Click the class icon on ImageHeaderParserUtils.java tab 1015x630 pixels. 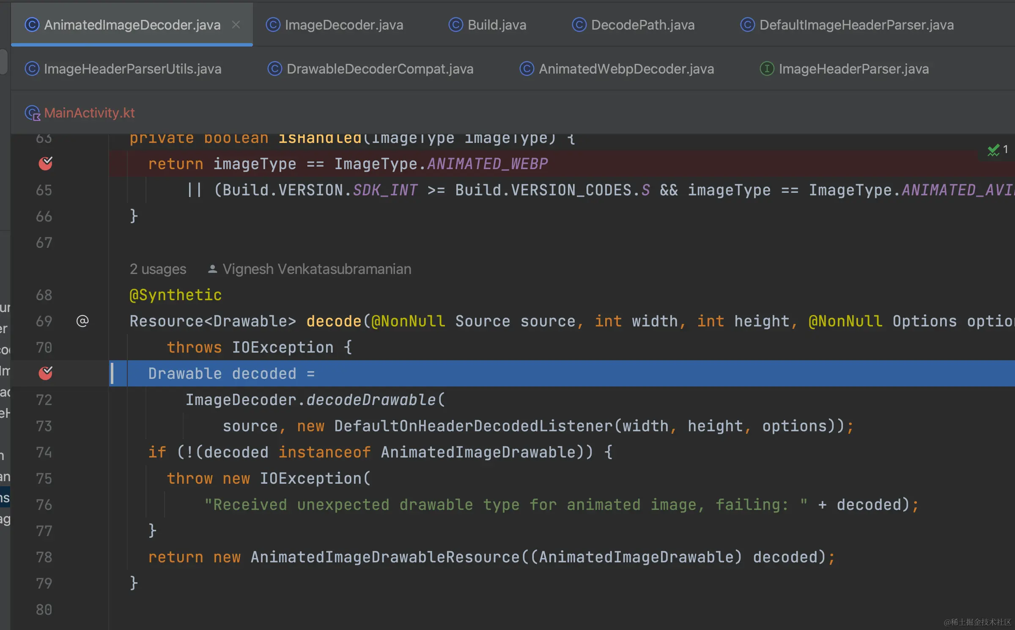[x=32, y=69]
